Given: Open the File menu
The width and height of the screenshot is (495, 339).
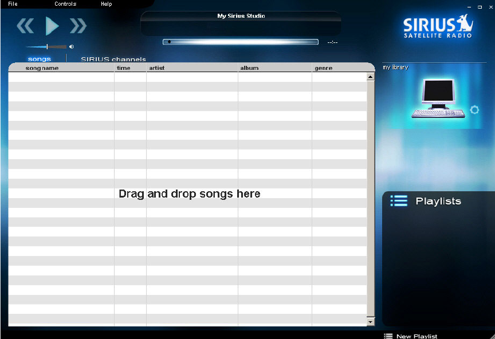Looking at the screenshot, I should 13,4.
